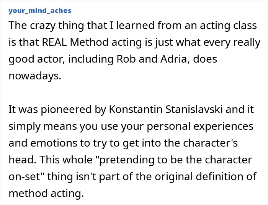Click the word "character's" in the comment
This screenshot has width=268, height=205.
point(211,143)
